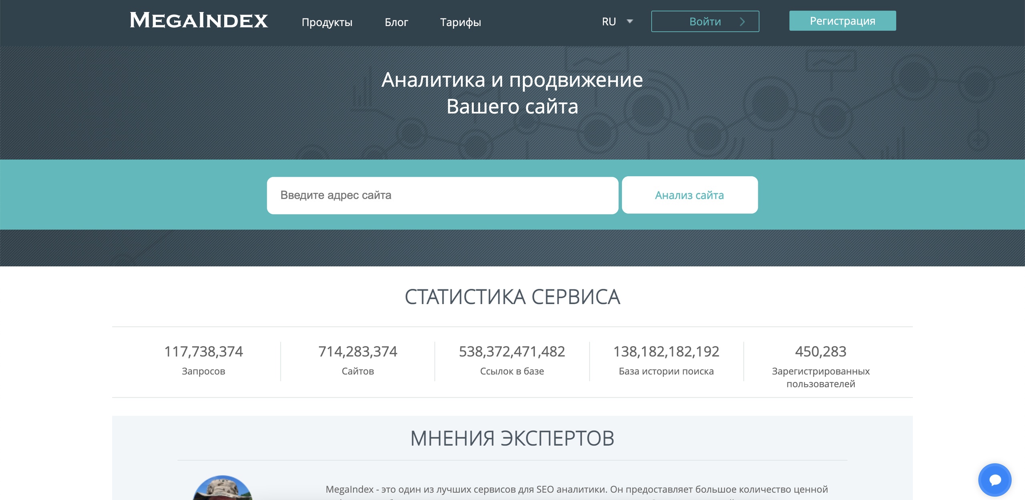Click the Регистрация button
This screenshot has width=1025, height=500.
(x=842, y=21)
